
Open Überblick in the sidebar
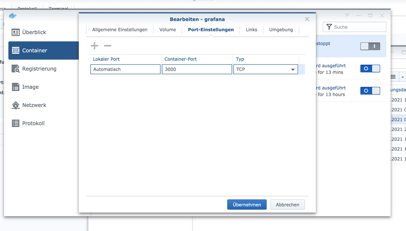point(43,32)
